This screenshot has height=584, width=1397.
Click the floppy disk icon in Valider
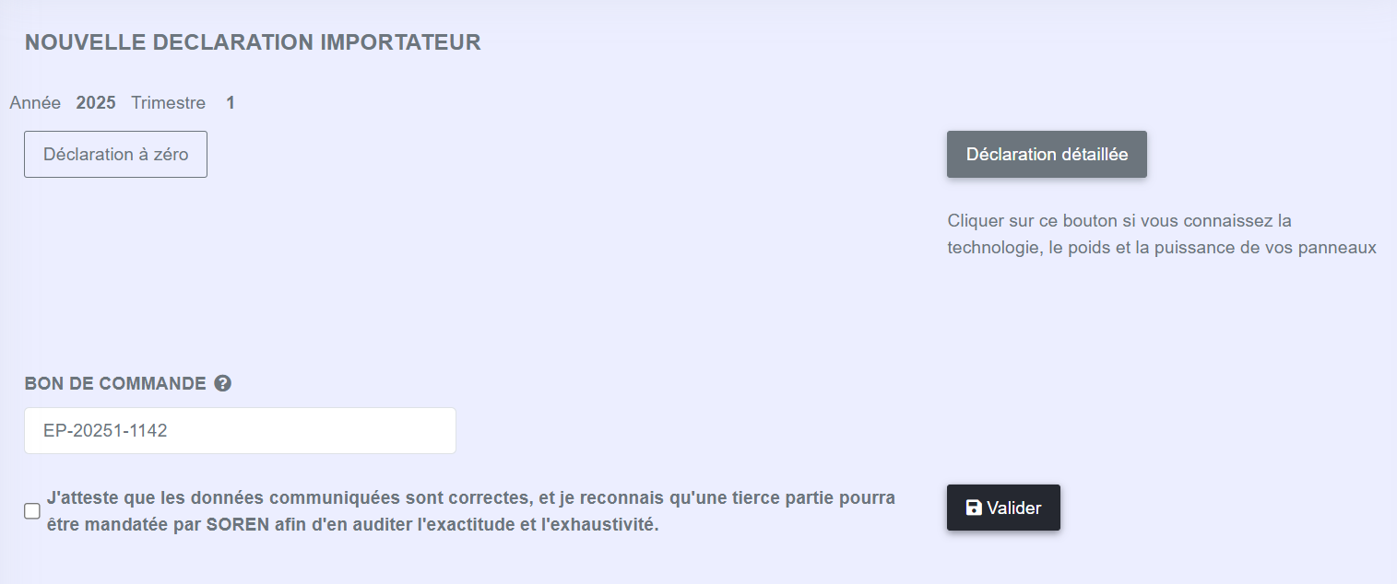[974, 508]
